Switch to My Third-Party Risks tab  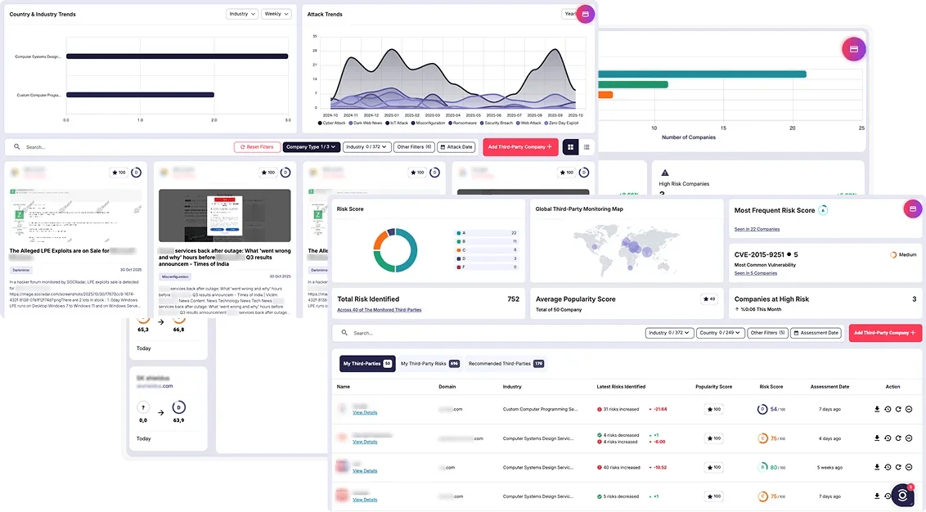pyautogui.click(x=430, y=364)
